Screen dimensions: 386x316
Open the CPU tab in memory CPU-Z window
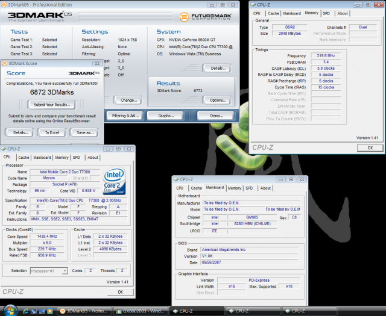(256, 13)
